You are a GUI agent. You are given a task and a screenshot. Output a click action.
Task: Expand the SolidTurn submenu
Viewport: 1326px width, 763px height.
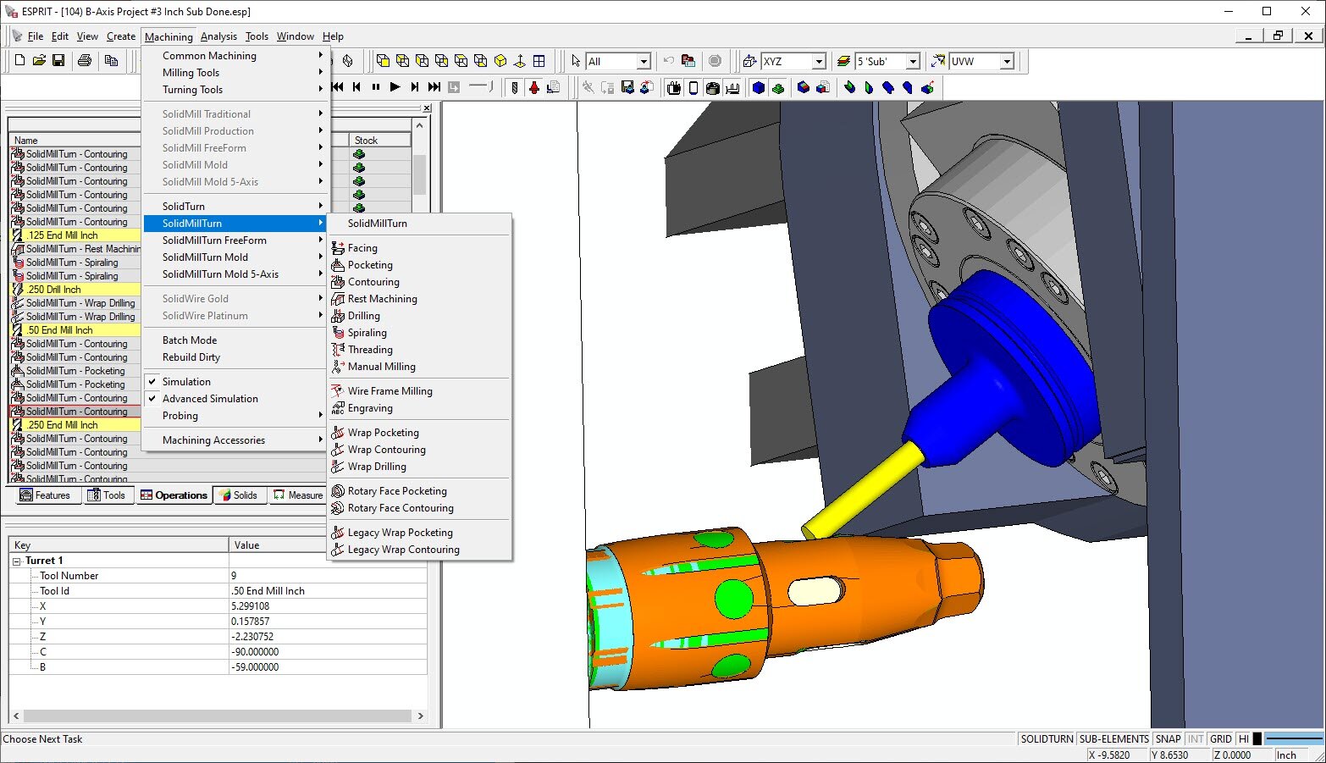pyautogui.click(x=235, y=207)
